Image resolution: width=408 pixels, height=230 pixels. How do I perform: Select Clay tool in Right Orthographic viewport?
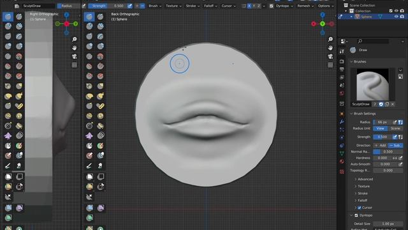8,26
